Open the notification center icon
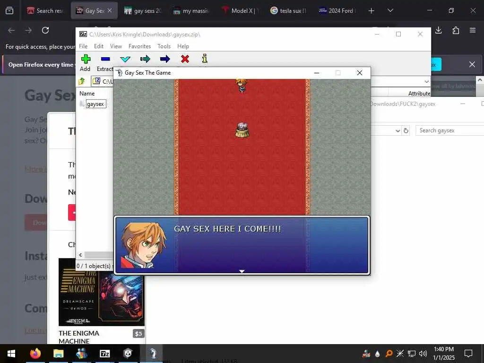The height and width of the screenshot is (363, 484). (x=468, y=354)
